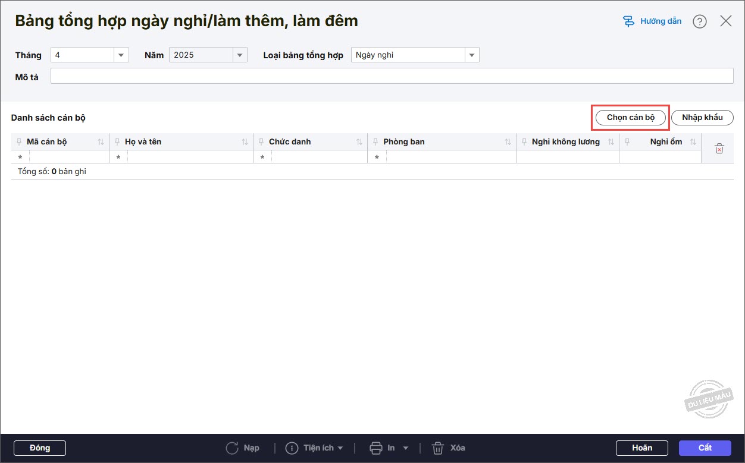Expand the Tháng month dropdown
The width and height of the screenshot is (745, 463).
pos(121,55)
